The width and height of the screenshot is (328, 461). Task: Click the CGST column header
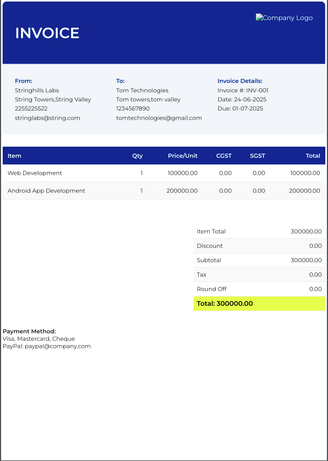point(224,156)
